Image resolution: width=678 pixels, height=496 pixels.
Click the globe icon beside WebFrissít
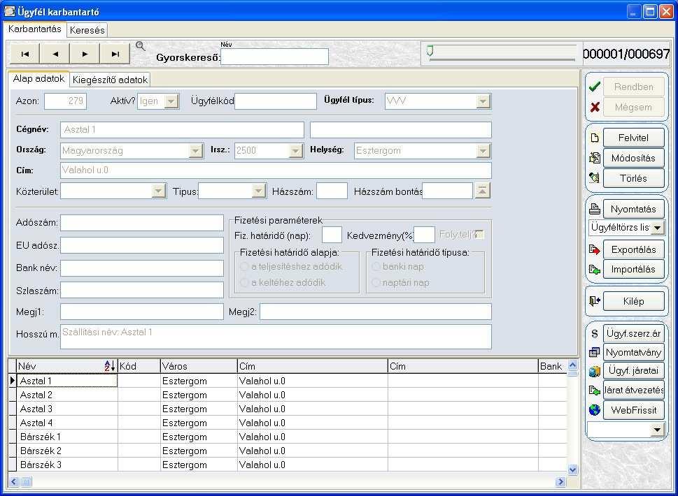coord(595,410)
